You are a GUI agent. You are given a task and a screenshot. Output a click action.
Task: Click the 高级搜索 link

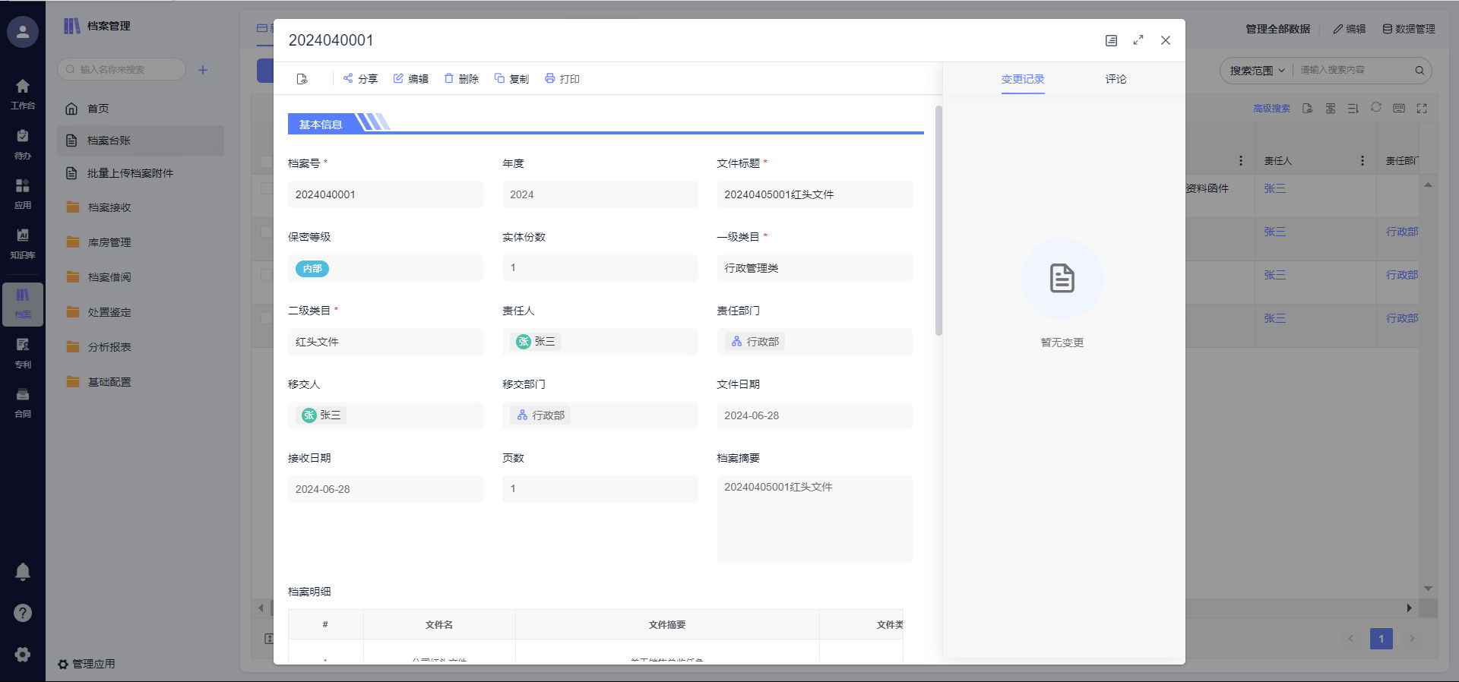[1271, 109]
